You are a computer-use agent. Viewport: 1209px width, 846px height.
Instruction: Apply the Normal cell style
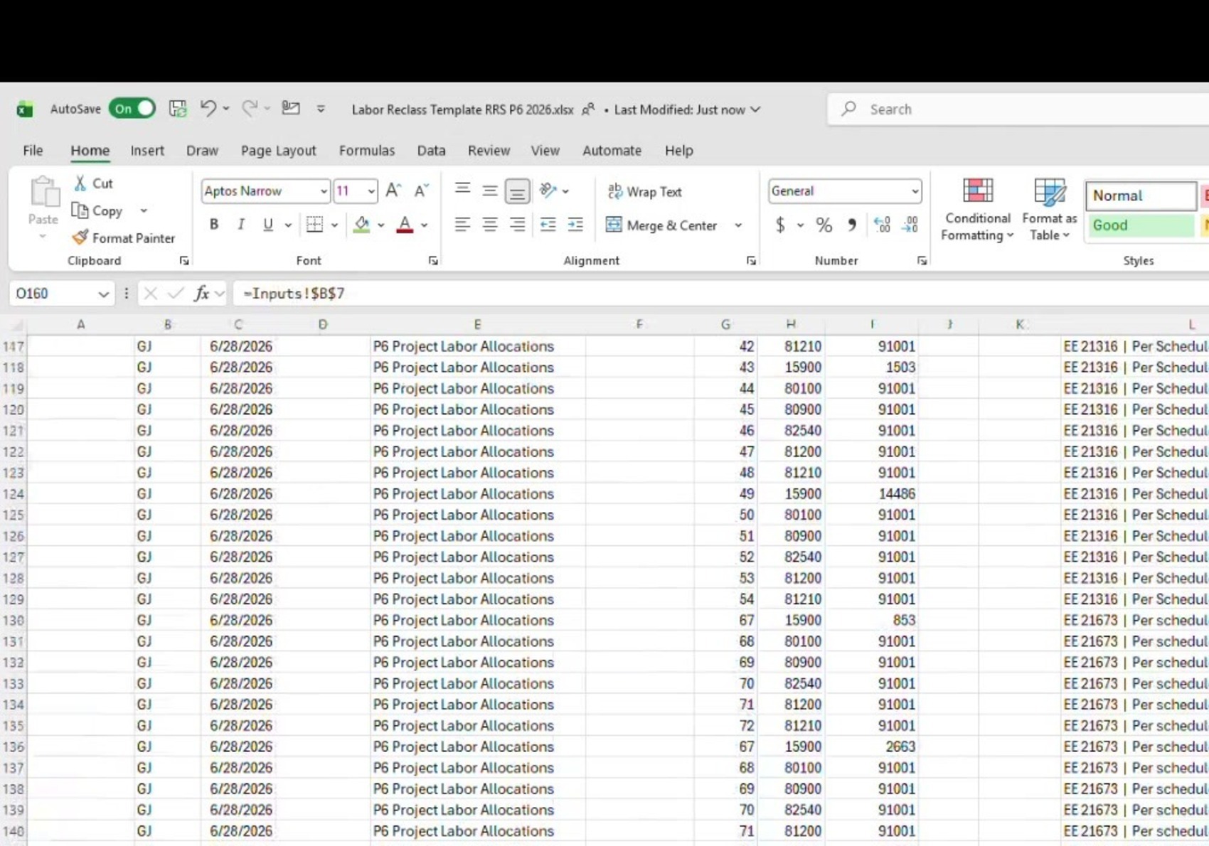click(1141, 196)
